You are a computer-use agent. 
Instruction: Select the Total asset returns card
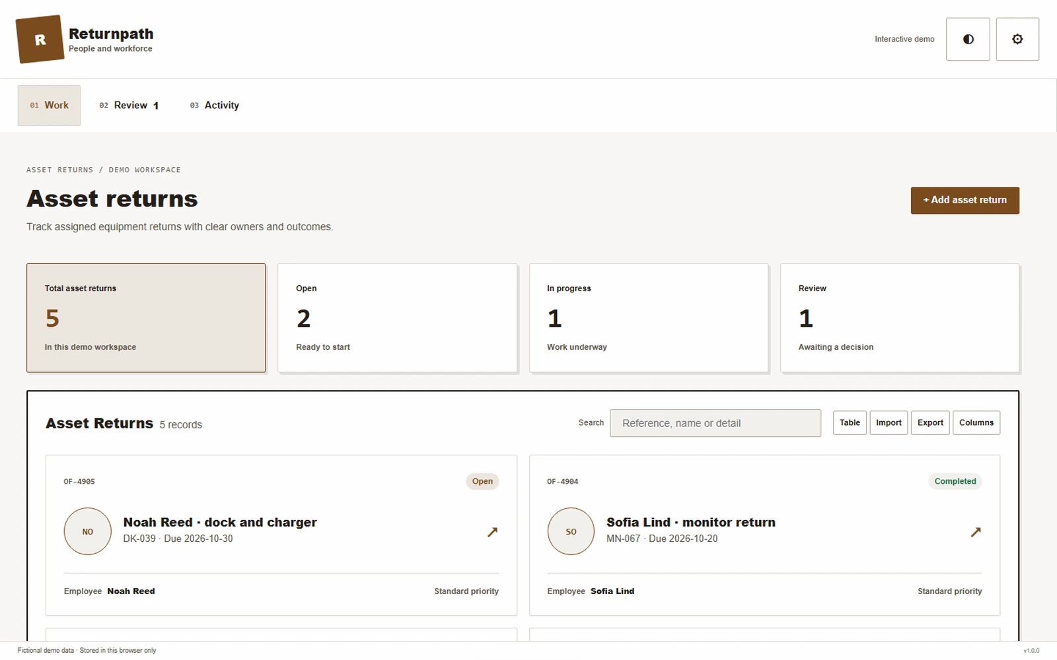(x=146, y=318)
